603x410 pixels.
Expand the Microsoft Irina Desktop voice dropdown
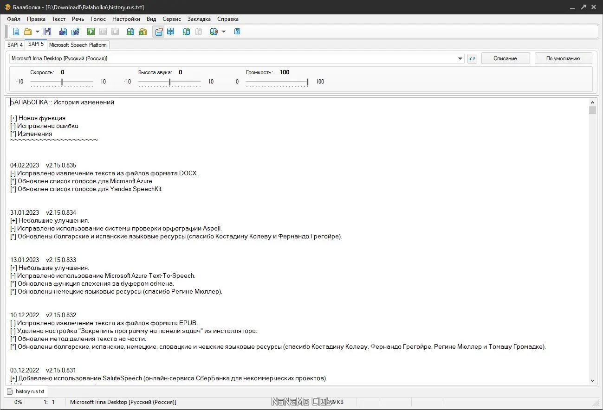(460, 58)
